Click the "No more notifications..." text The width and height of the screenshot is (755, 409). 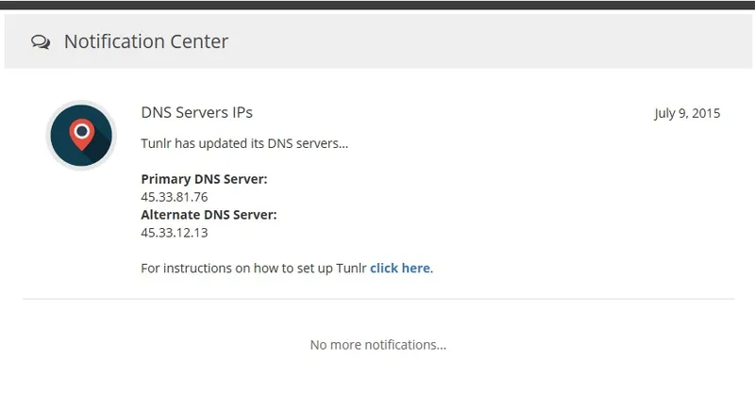click(x=377, y=345)
